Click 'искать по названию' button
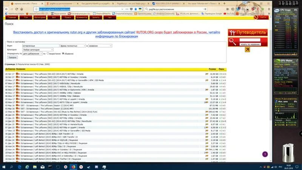The width and height of the screenshot is (302, 170). coord(250,44)
